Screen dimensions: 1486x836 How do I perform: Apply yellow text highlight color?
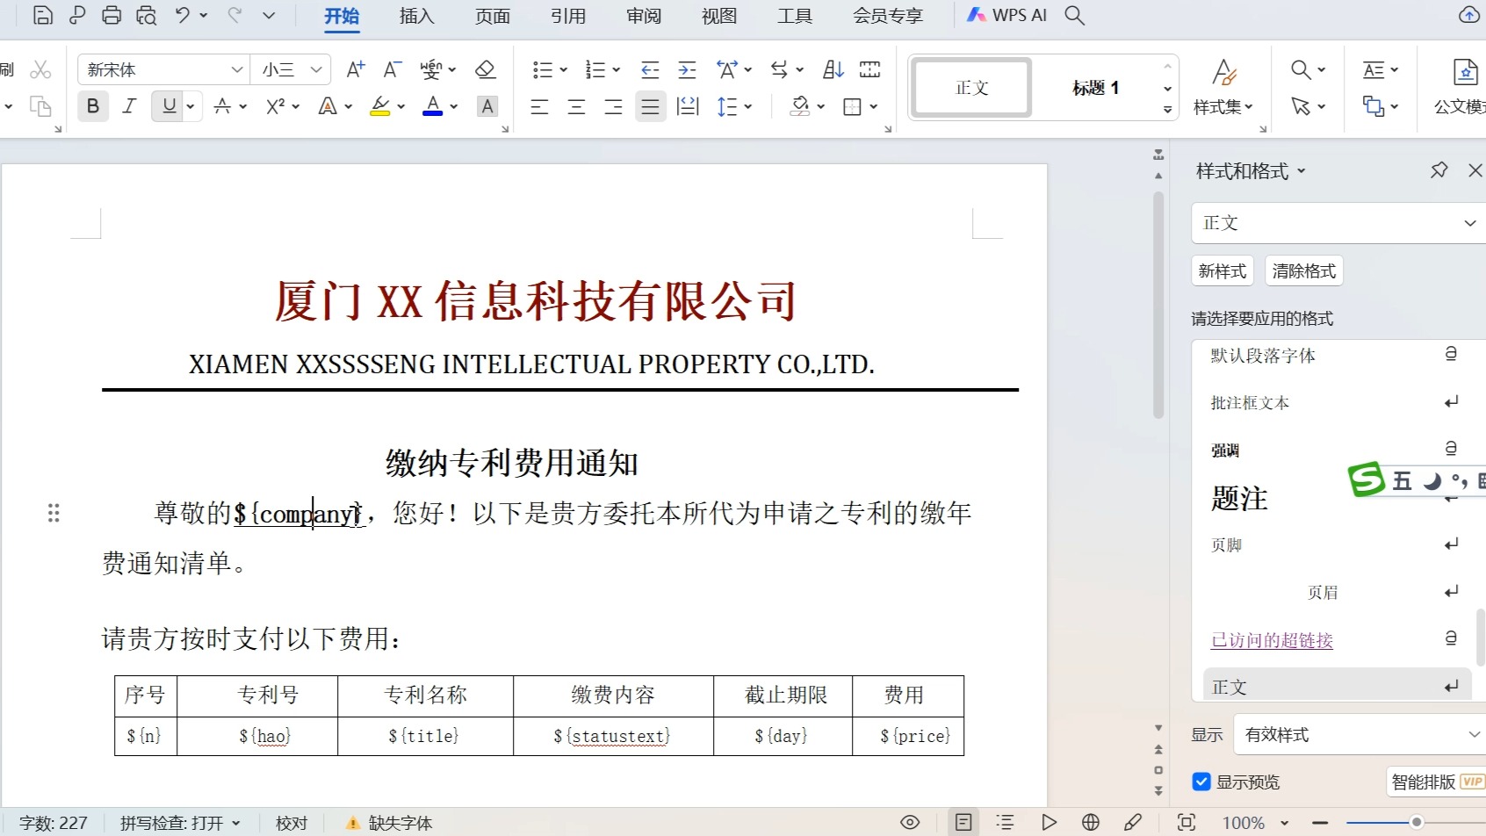point(380,106)
